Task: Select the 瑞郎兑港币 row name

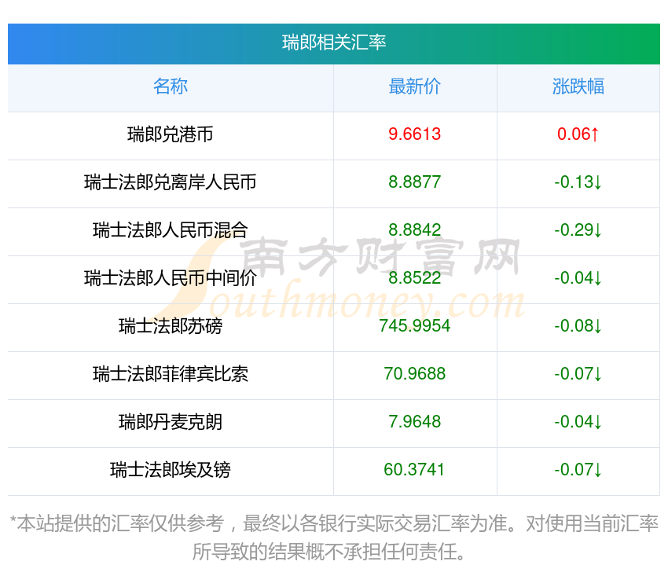Action: point(171,134)
